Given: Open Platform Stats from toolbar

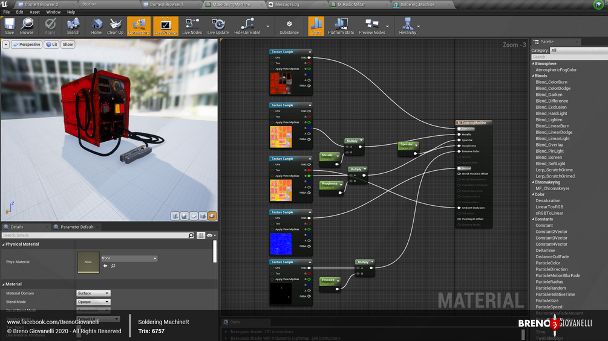Looking at the screenshot, I should (x=341, y=26).
